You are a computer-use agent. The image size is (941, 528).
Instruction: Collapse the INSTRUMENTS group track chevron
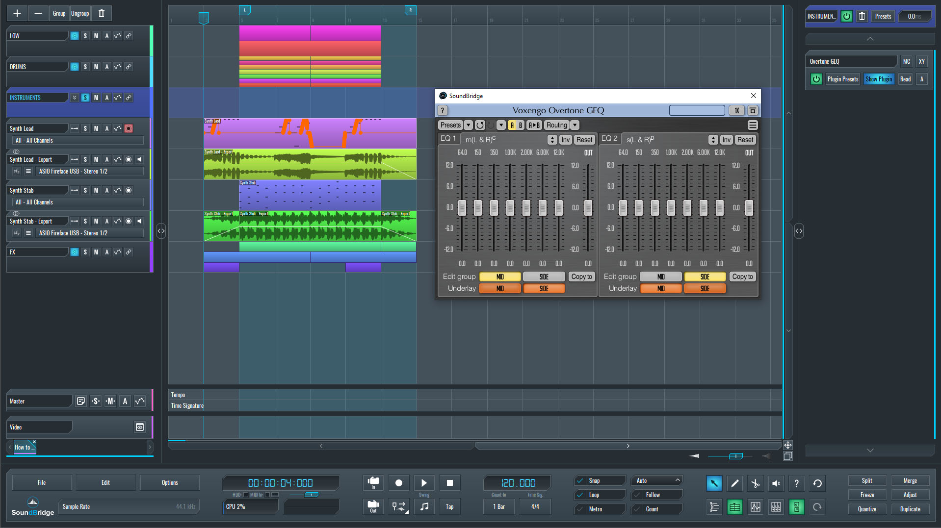pyautogui.click(x=75, y=98)
